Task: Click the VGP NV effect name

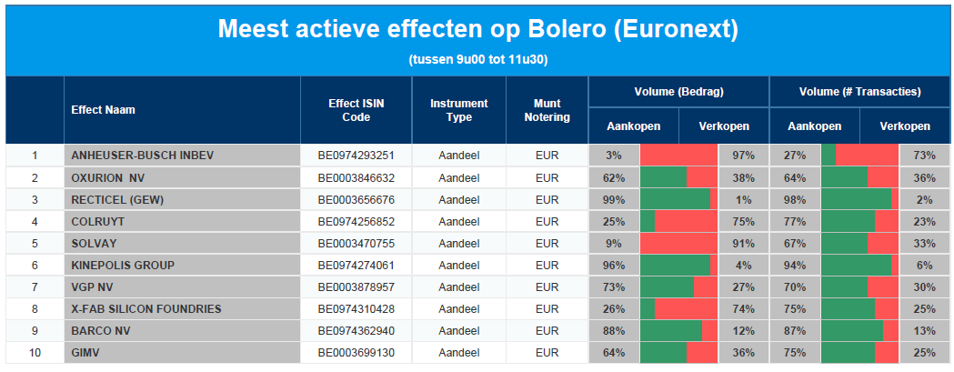Action: 91,287
